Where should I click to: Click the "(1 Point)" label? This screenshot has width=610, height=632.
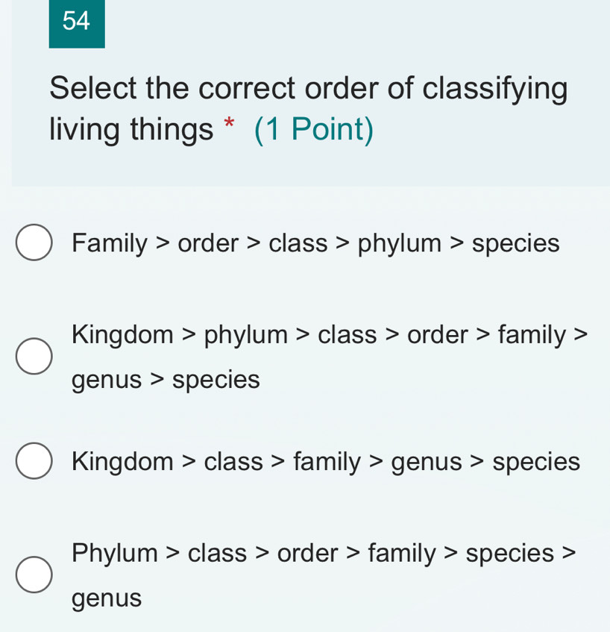pyautogui.click(x=314, y=130)
